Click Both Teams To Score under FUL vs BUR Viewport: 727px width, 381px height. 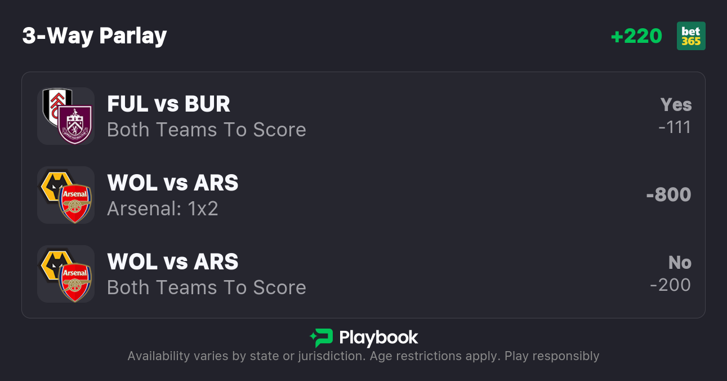(x=207, y=130)
